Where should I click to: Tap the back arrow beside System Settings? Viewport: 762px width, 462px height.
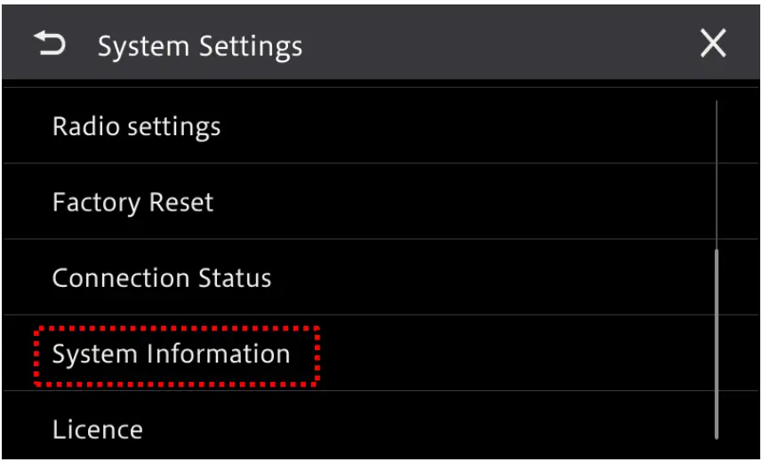click(50, 44)
